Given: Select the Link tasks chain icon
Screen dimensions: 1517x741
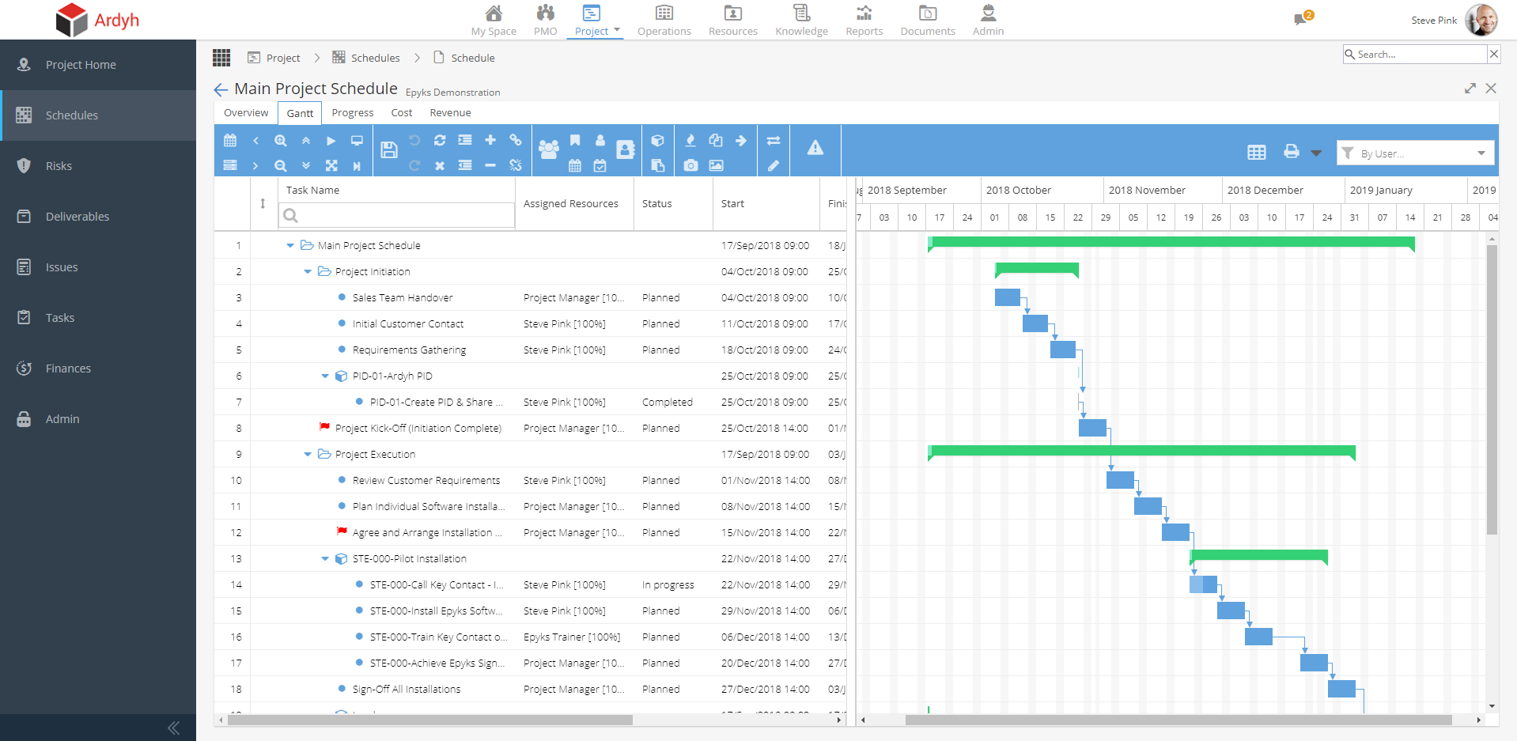Looking at the screenshot, I should 516,140.
